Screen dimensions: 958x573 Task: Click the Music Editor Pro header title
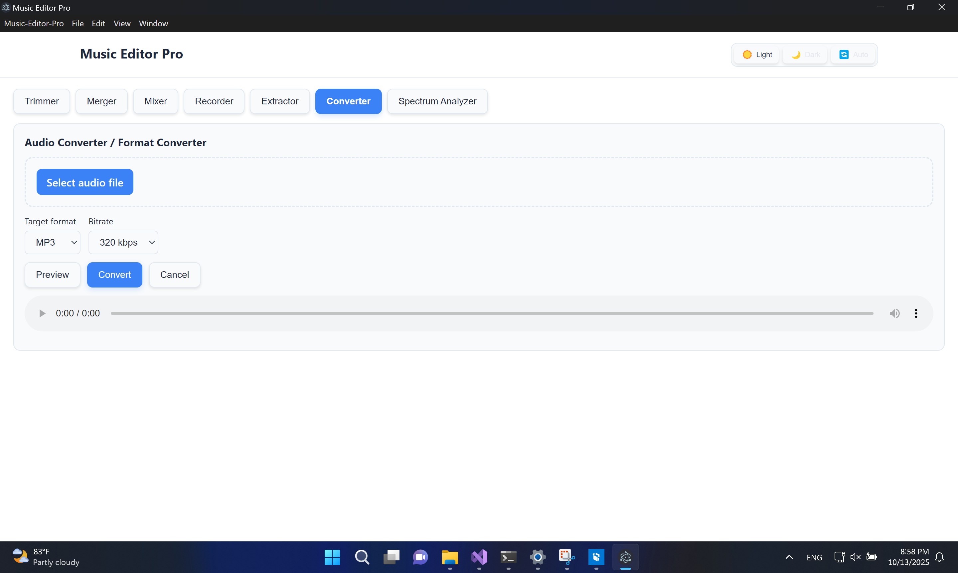tap(131, 54)
